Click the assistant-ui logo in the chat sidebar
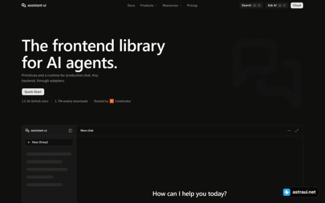 pyautogui.click(x=36, y=130)
